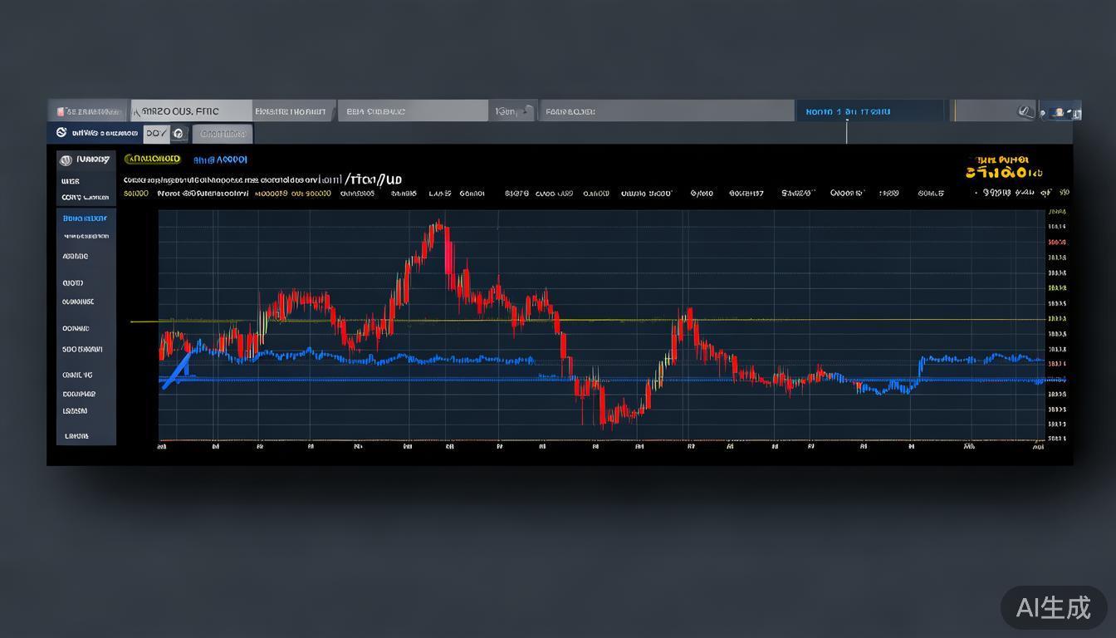Screen dimensions: 1116x638
Task: Click the blue text link beside the yellow badge
Action: (x=220, y=159)
